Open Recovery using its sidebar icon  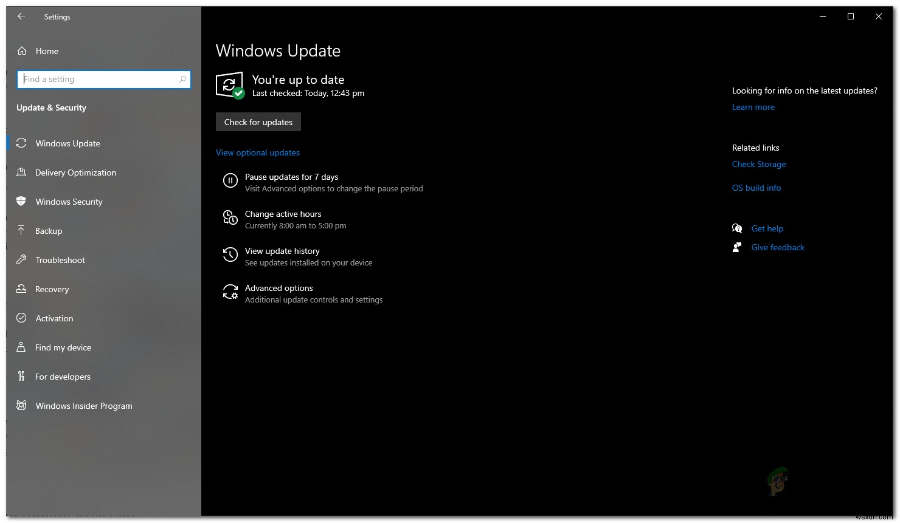tap(22, 289)
